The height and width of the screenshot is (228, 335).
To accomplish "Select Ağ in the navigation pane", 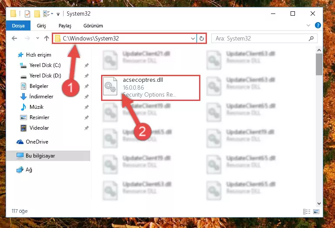I will pyautogui.click(x=29, y=170).
